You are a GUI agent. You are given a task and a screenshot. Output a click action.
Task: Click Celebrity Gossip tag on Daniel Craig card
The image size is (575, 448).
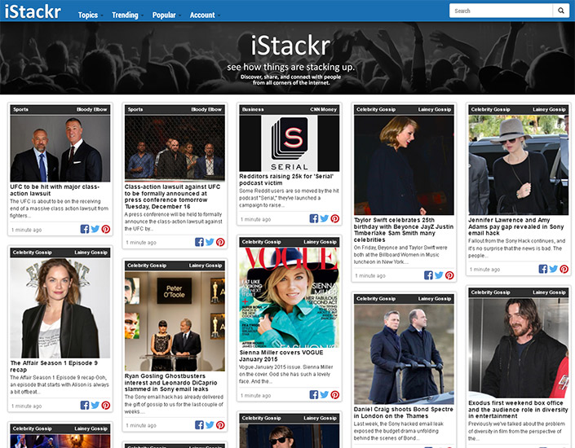point(376,299)
